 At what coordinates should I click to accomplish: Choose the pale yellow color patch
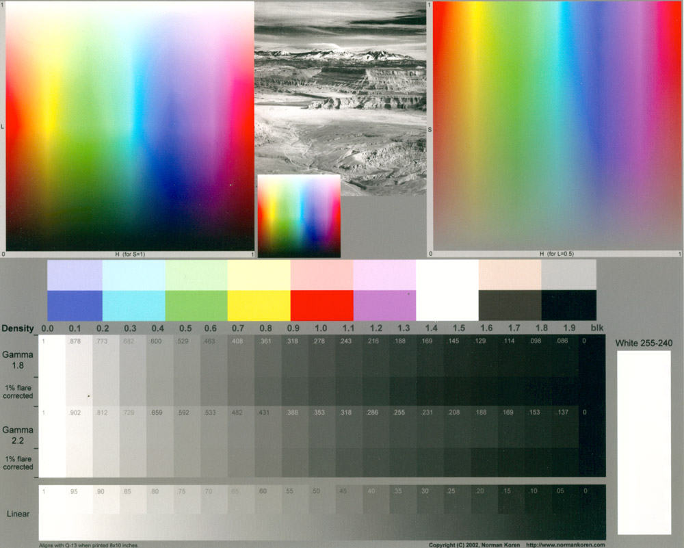point(259,275)
